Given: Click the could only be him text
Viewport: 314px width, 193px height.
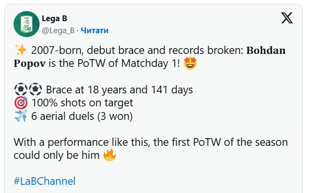Looking at the screenshot, I should click(56, 155).
